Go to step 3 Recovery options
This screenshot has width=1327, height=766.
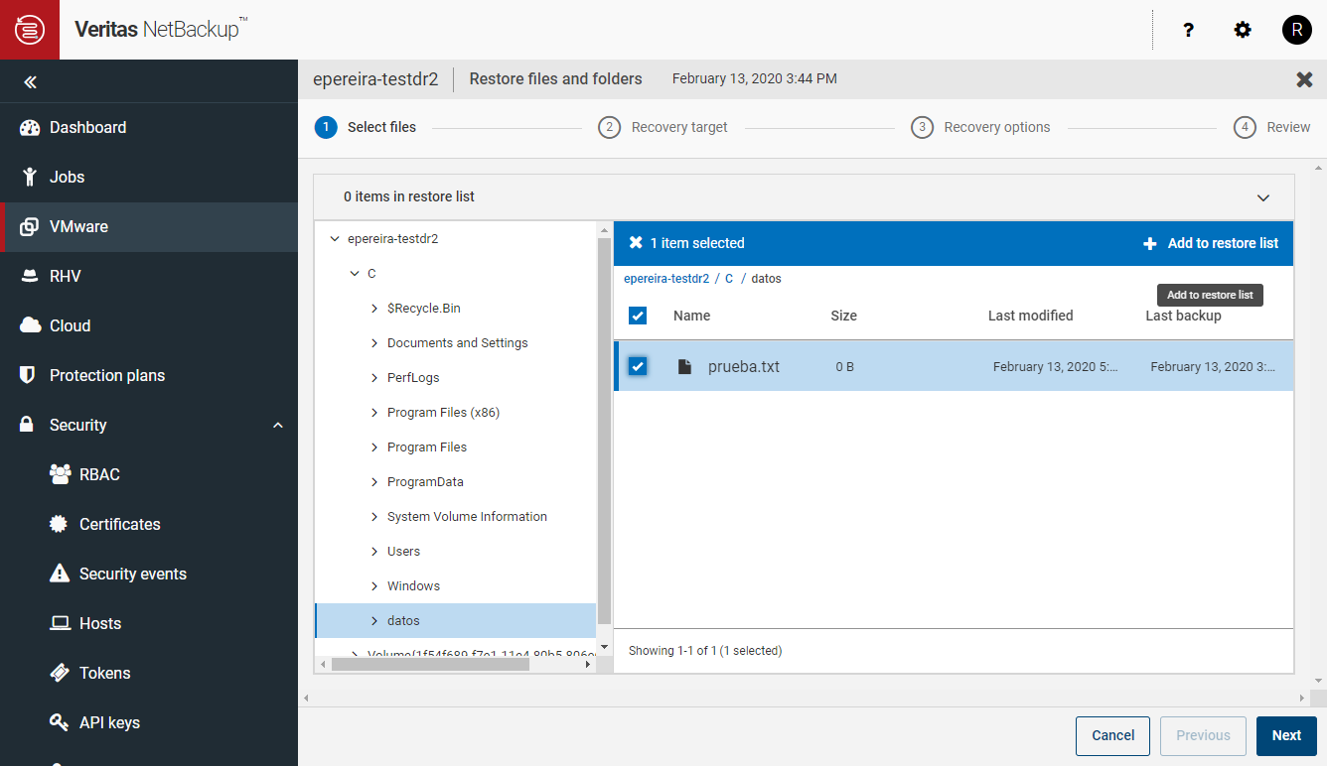point(980,127)
